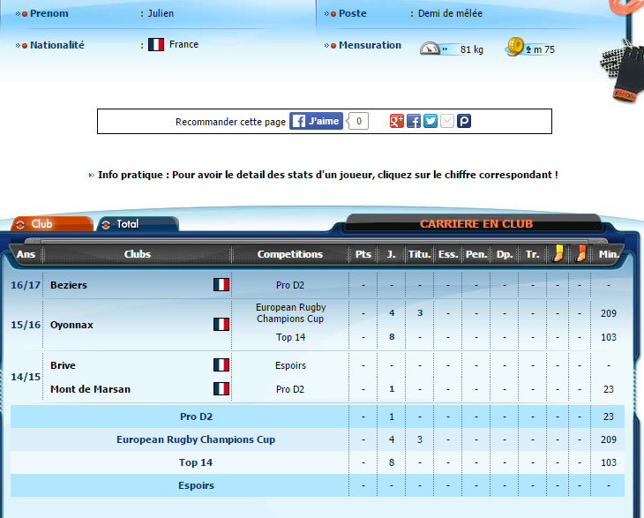Image resolution: width=644 pixels, height=518 pixels.
Task: Click the Competitions column header
Action: point(290,254)
